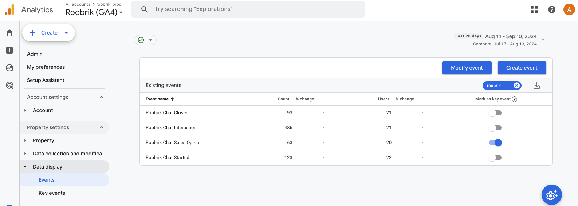Click the green data status check icon

pos(141,40)
